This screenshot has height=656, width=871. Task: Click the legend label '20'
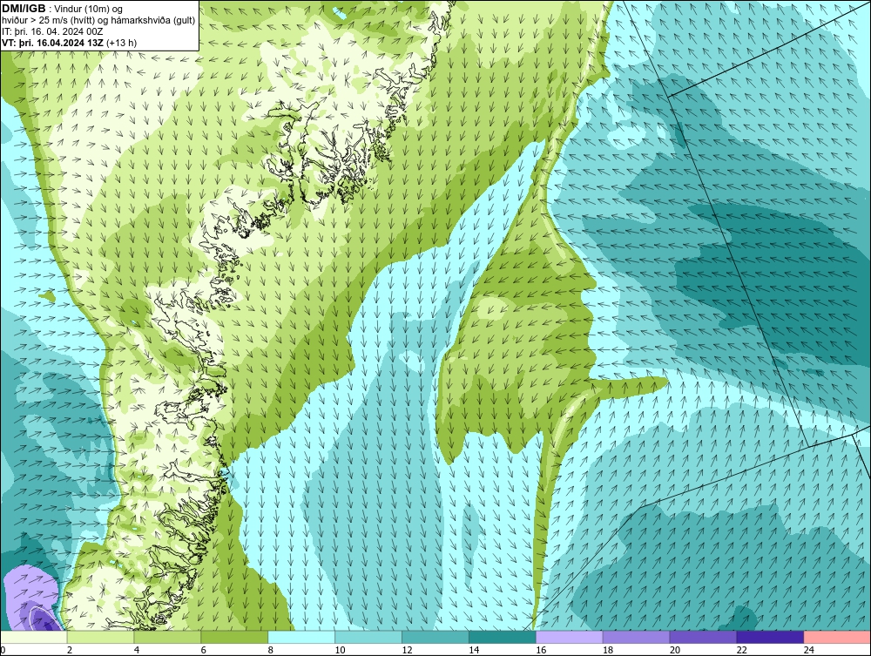pos(675,650)
